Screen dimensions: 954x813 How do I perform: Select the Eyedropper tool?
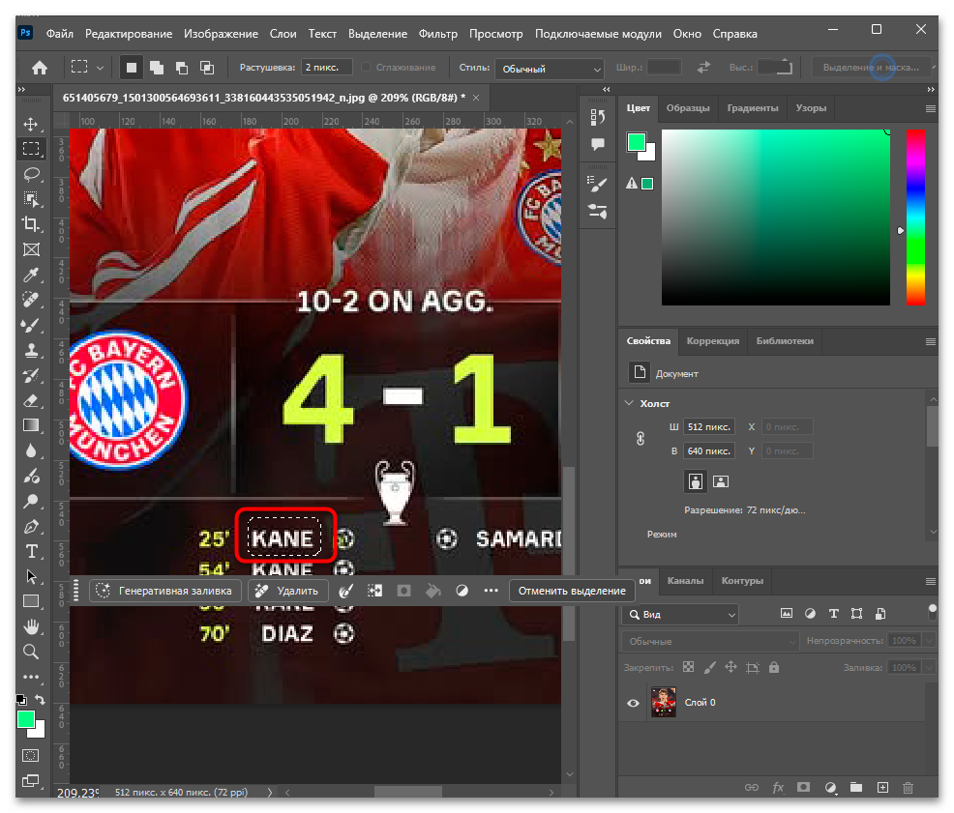[x=31, y=275]
